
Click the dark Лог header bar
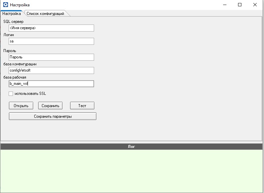132,147
